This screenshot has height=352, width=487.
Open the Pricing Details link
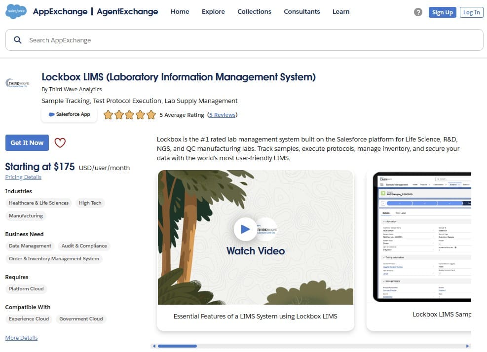tap(23, 177)
